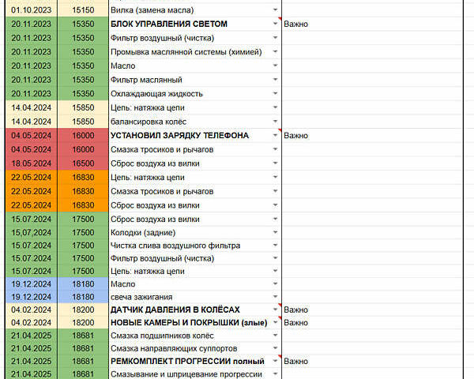The height and width of the screenshot is (379, 474).
Task: Click Важно note beside НОВЫЕ КАМЕРЫ И ПОКРЫШКИ
Action: point(295,323)
